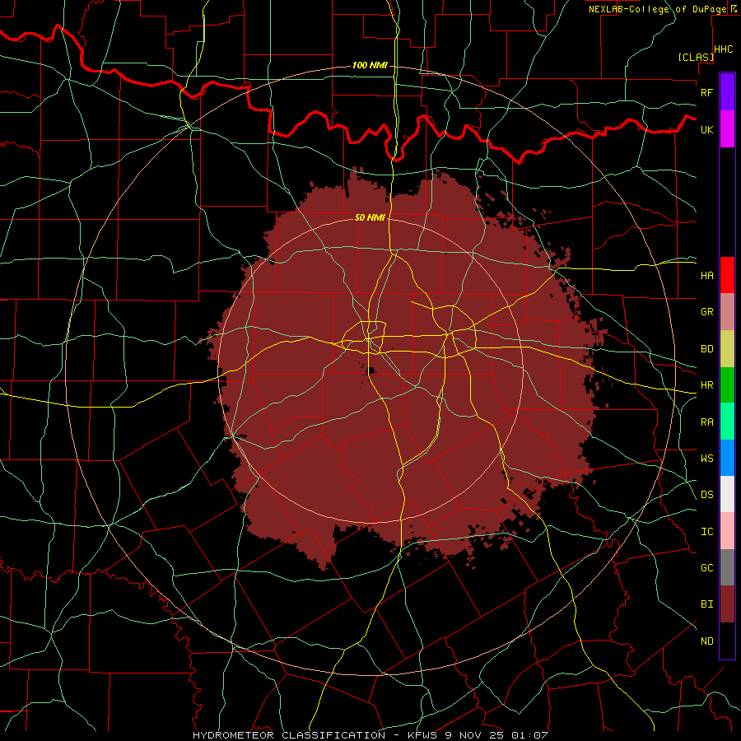The height and width of the screenshot is (741, 741).
Task: Click the RA legend label
Action: pyautogui.click(x=706, y=422)
